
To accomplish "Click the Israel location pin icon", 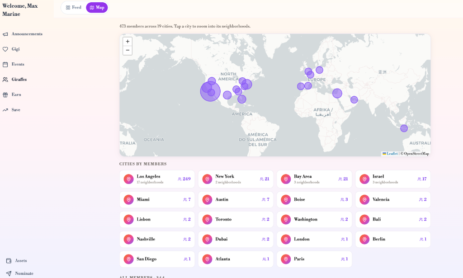I will [x=364, y=179].
